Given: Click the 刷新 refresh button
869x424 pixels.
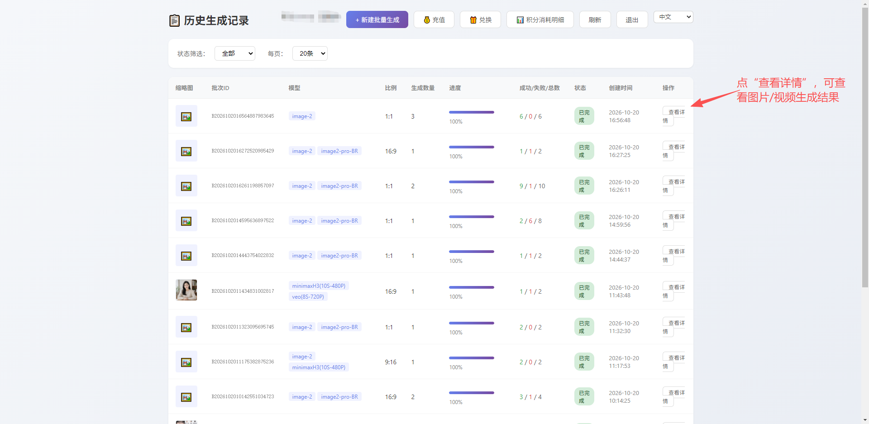Looking at the screenshot, I should click(x=595, y=19).
